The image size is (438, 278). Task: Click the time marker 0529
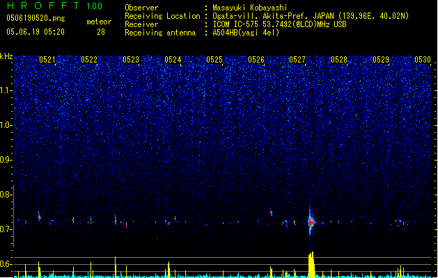[381, 60]
